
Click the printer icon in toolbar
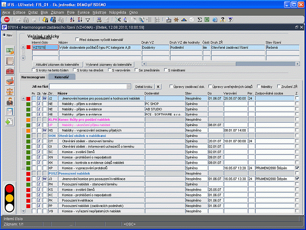pyautogui.click(x=99, y=20)
